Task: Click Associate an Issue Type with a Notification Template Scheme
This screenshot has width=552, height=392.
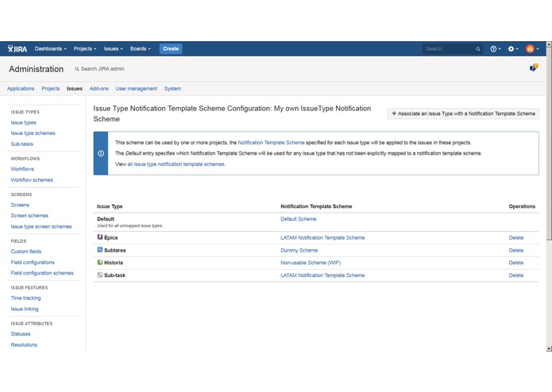Action: 463,113
